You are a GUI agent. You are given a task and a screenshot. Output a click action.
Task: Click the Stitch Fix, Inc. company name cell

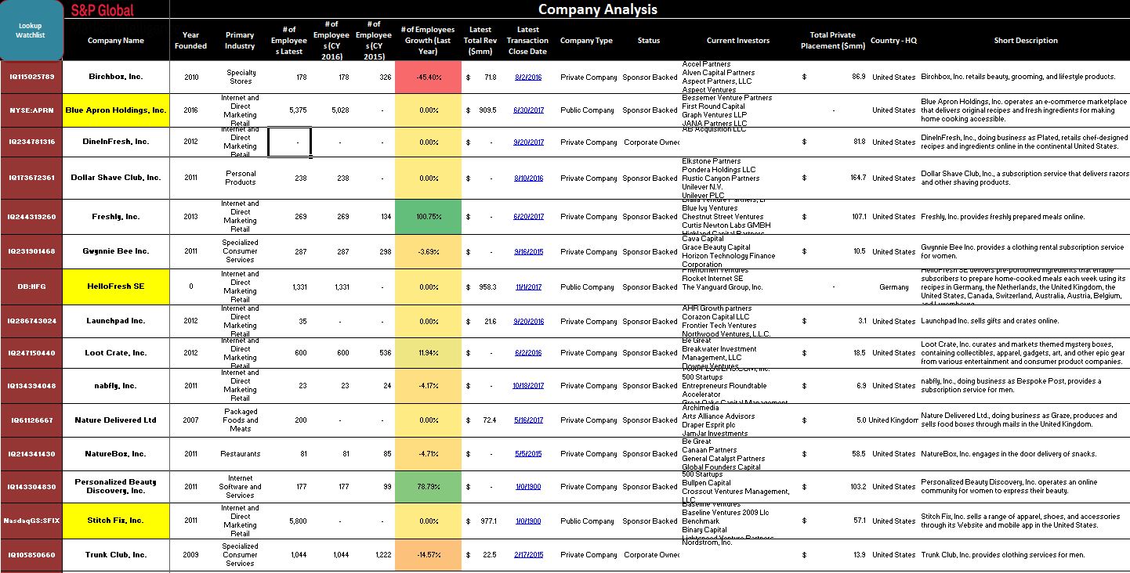[x=116, y=521]
